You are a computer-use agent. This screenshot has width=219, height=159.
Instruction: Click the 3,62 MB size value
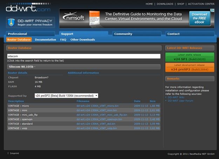point(155,128)
